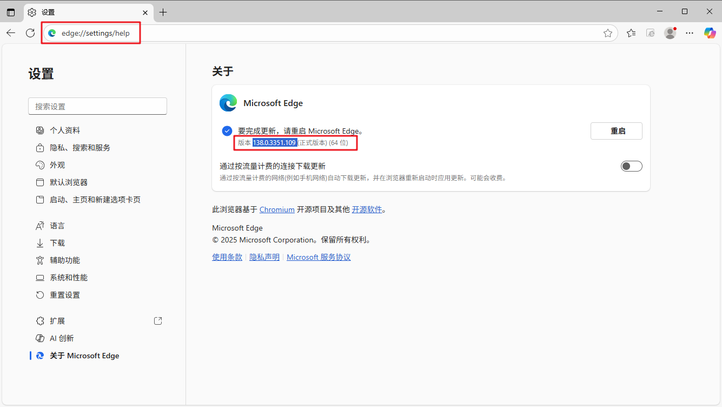Open the Settings and more ellipsis menu
722x407 pixels.
coord(690,33)
